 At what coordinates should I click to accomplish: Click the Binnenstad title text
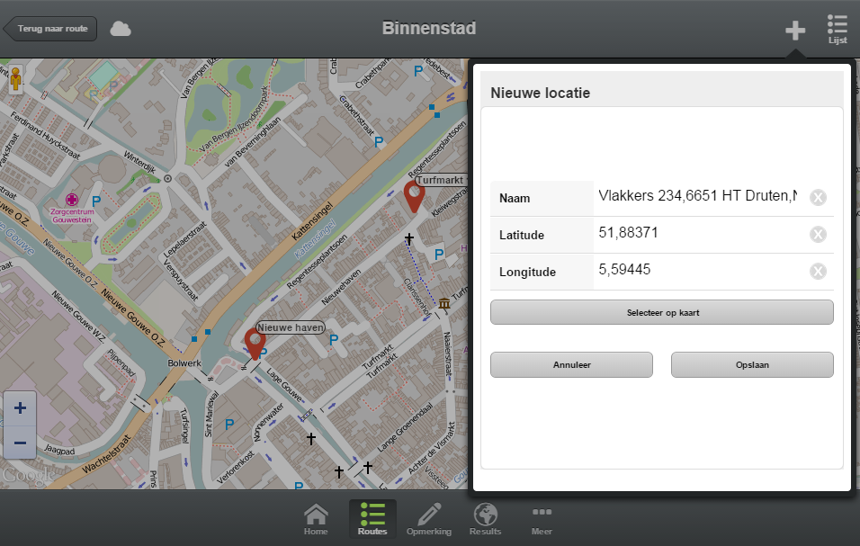tap(429, 28)
